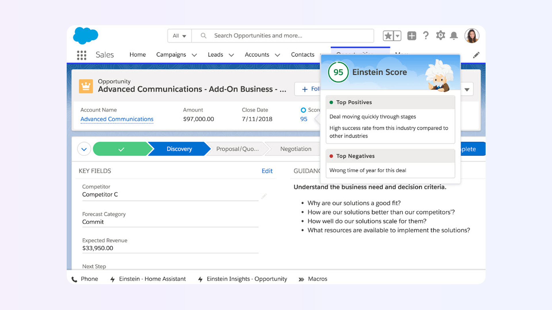
Task: Click the 95 score badge in popup
Action: pos(338,72)
